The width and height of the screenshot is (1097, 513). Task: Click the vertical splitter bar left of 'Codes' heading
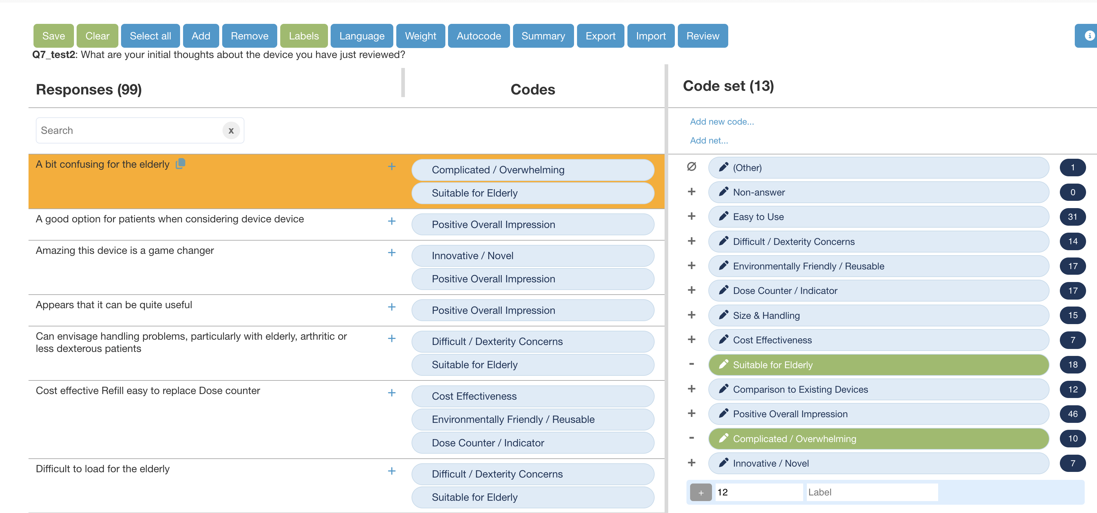point(403,83)
